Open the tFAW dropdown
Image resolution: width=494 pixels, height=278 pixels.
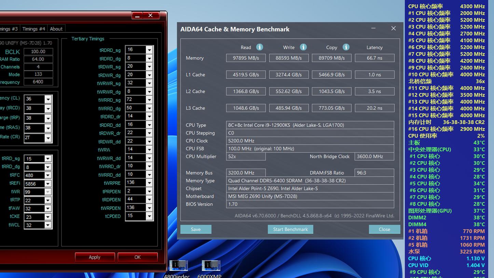point(48,209)
